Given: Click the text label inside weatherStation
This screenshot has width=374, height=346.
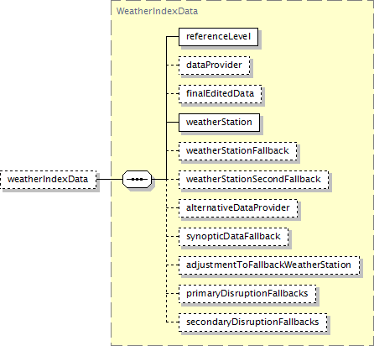Looking at the screenshot, I should (x=219, y=123).
